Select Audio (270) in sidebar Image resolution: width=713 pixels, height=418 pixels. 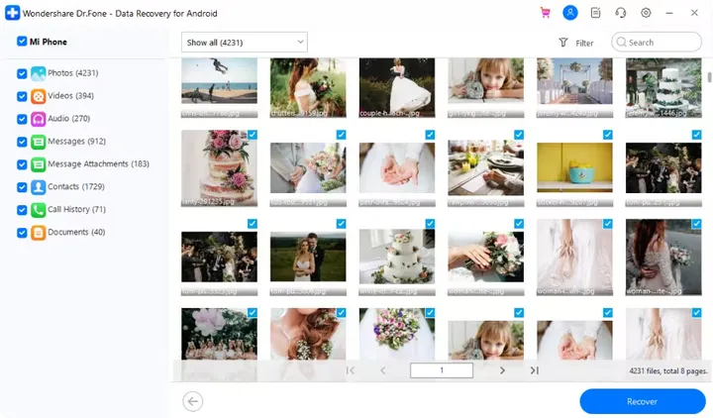tap(68, 119)
